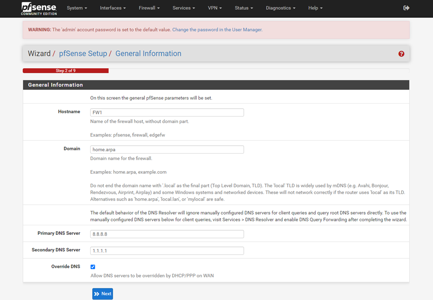The width and height of the screenshot is (433, 300).
Task: Click the WARNING label in the alert
Action: 39,29
